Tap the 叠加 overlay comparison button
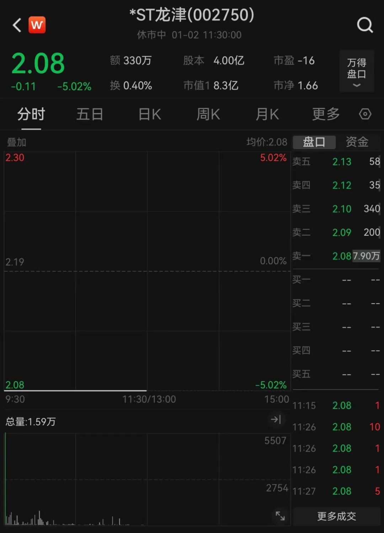384x533 pixels. coord(17,142)
